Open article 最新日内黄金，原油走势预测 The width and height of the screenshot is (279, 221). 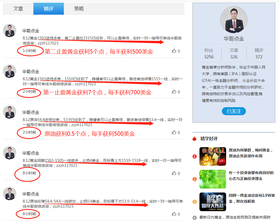pyautogui.click(x=235, y=217)
